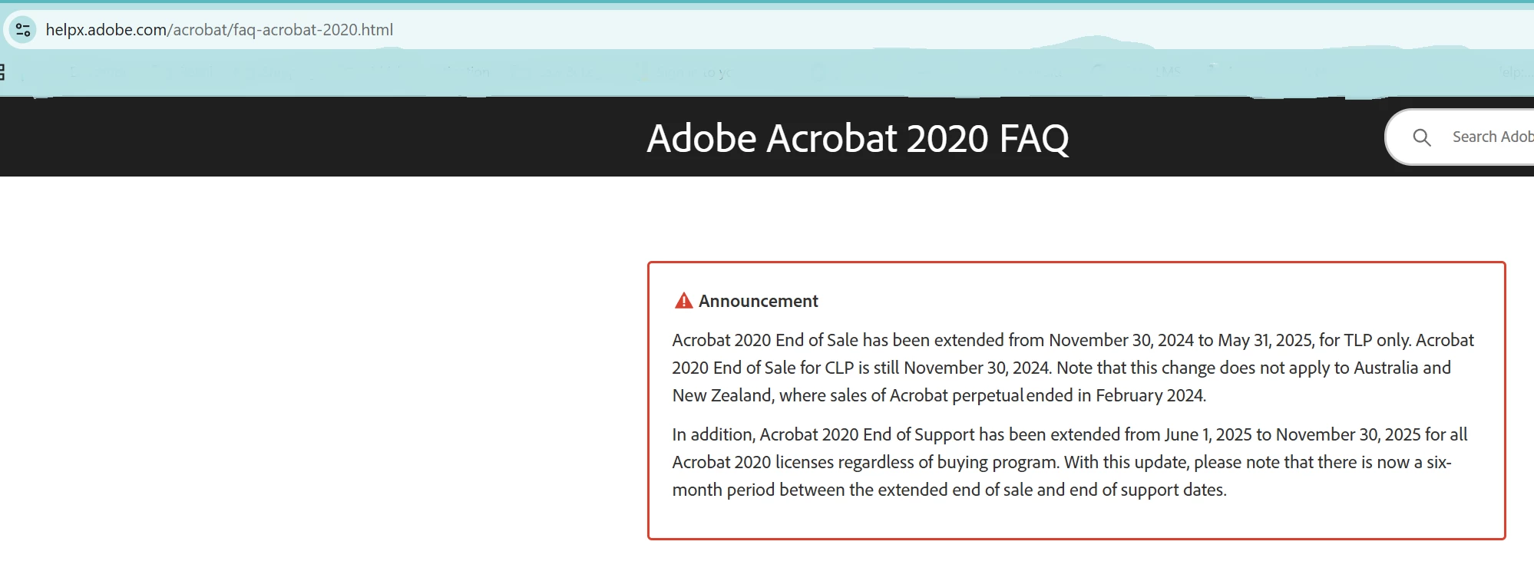Click the "CLP" text in the announcement
Screen dimensions: 1534x581
(839, 368)
